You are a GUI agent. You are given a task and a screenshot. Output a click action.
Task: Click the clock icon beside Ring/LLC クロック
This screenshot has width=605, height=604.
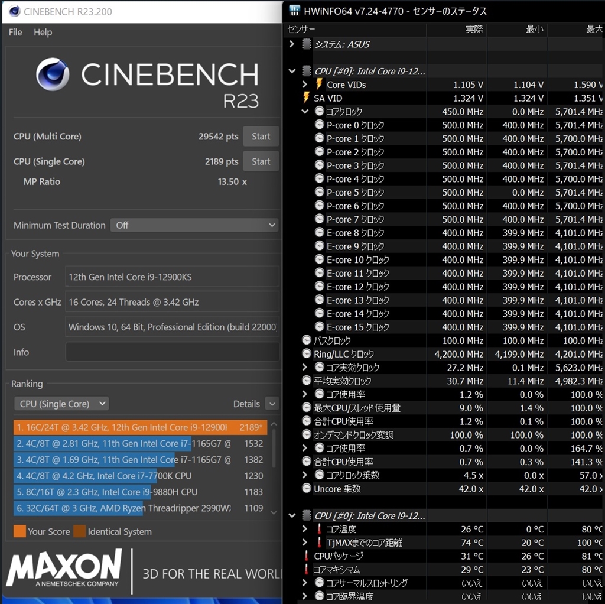(307, 353)
